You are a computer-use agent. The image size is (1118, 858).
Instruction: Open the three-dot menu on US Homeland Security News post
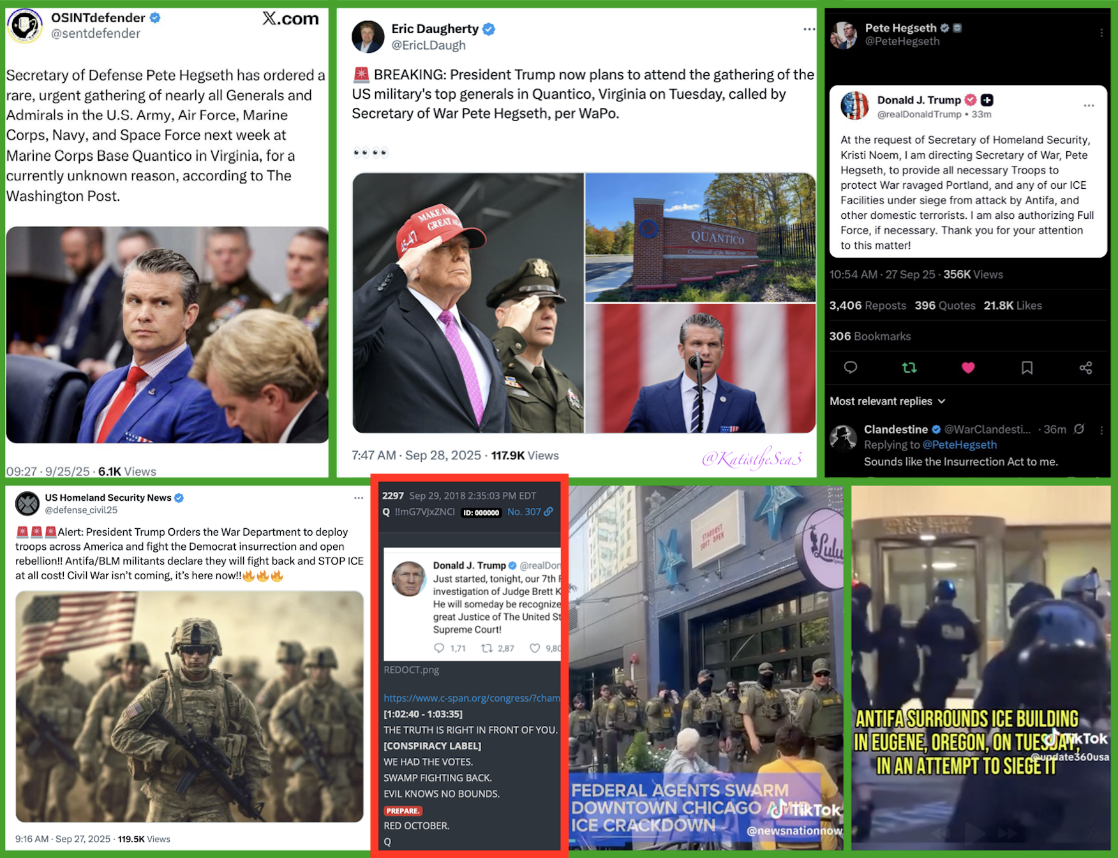[x=359, y=498]
